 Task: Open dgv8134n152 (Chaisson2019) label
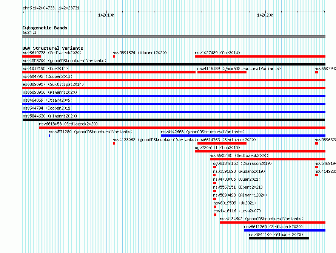242,163
